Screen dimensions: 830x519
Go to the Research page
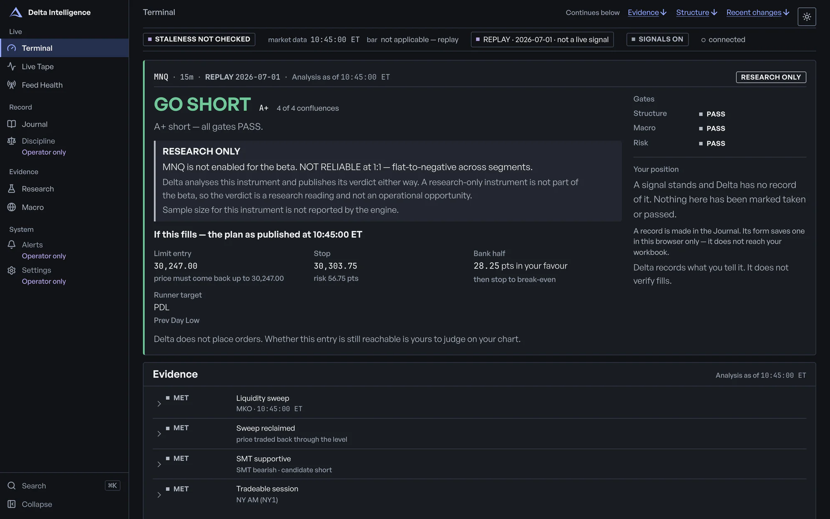(x=64, y=189)
